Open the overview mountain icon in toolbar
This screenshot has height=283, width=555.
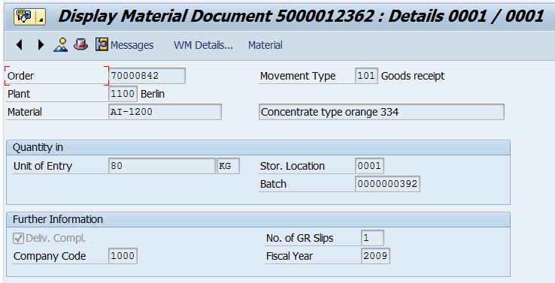click(x=61, y=45)
